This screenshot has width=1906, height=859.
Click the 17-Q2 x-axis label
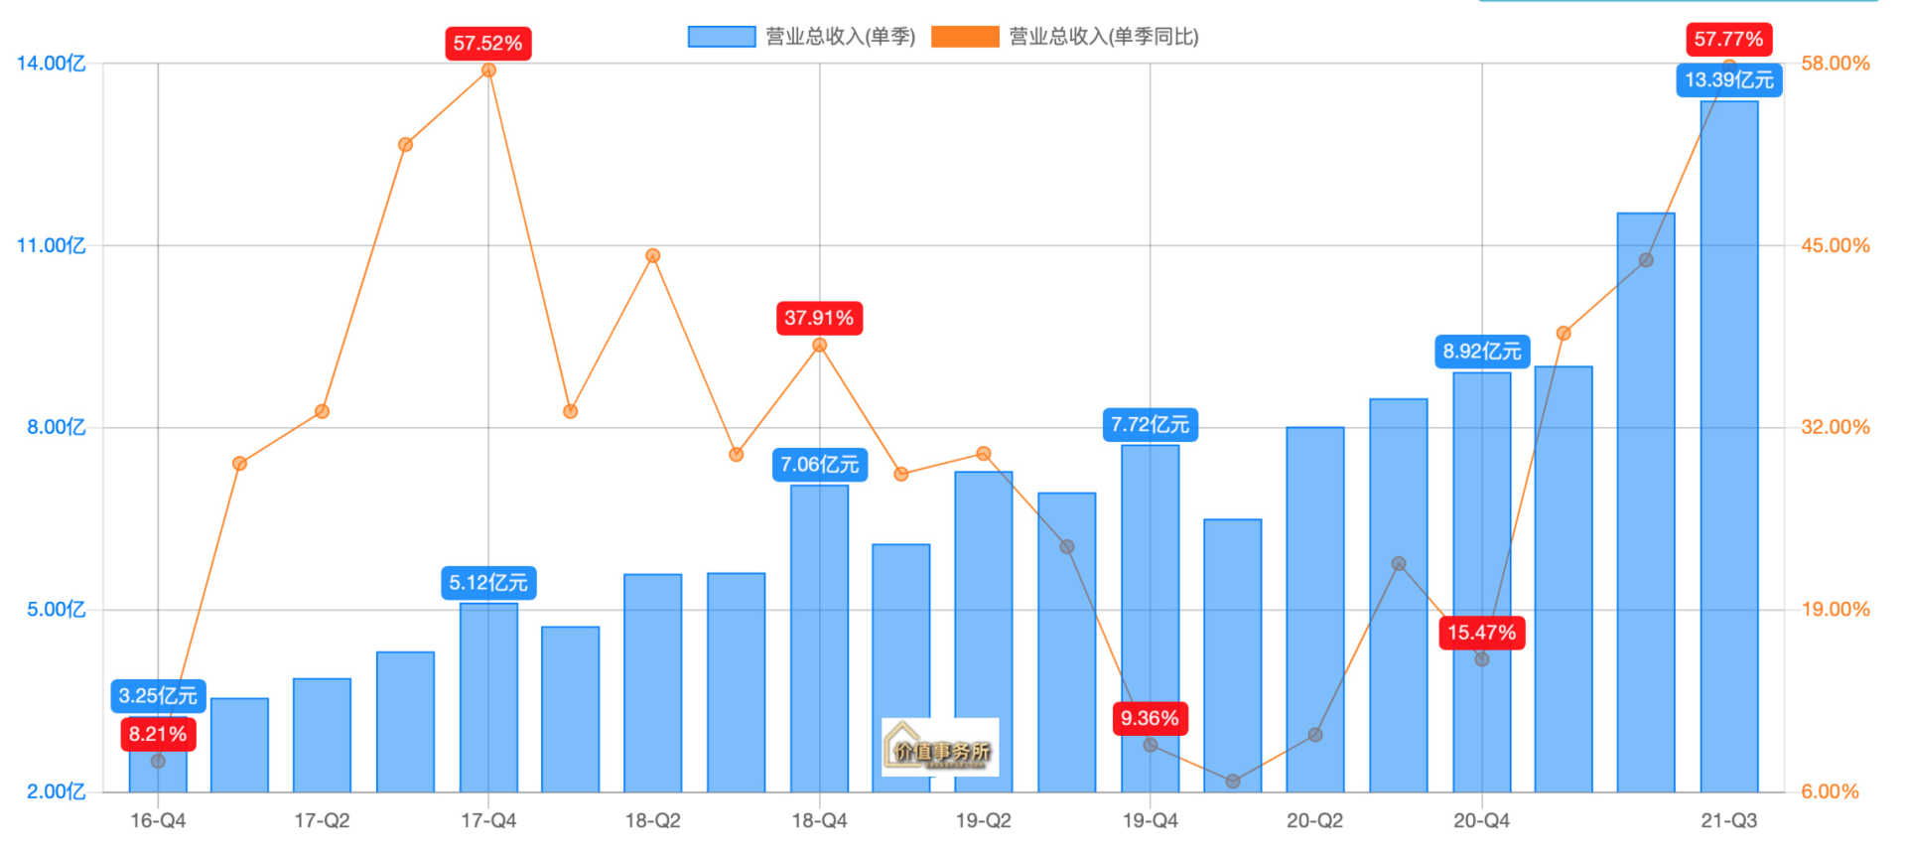tap(322, 821)
